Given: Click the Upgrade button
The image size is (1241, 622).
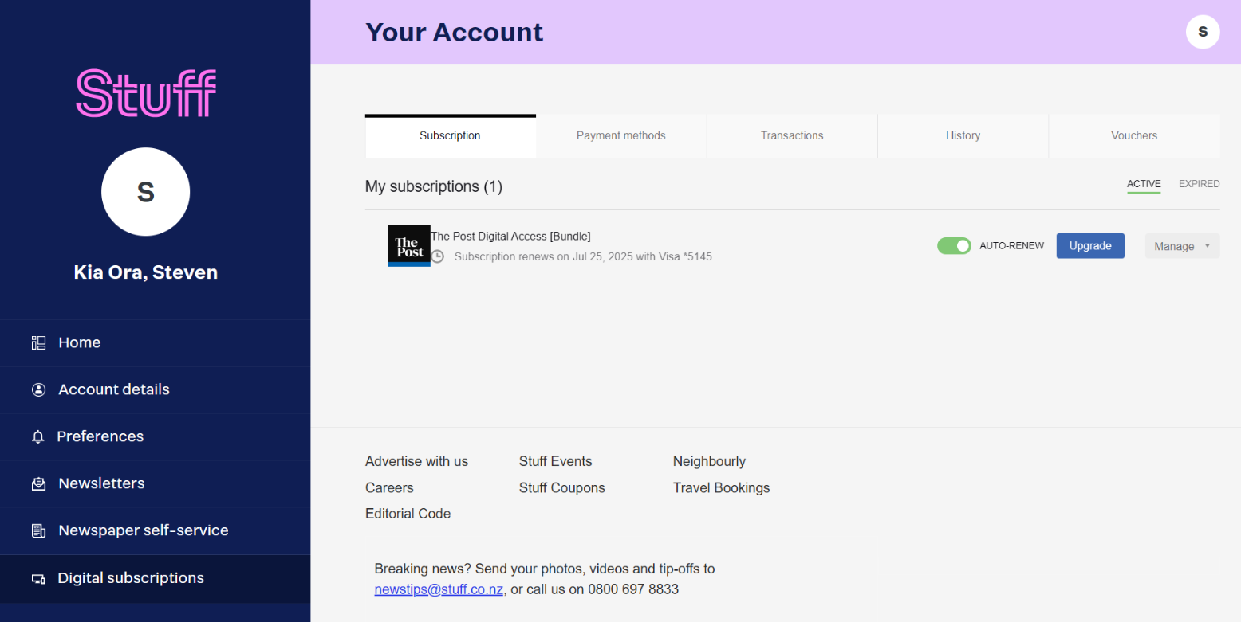Looking at the screenshot, I should pos(1090,245).
